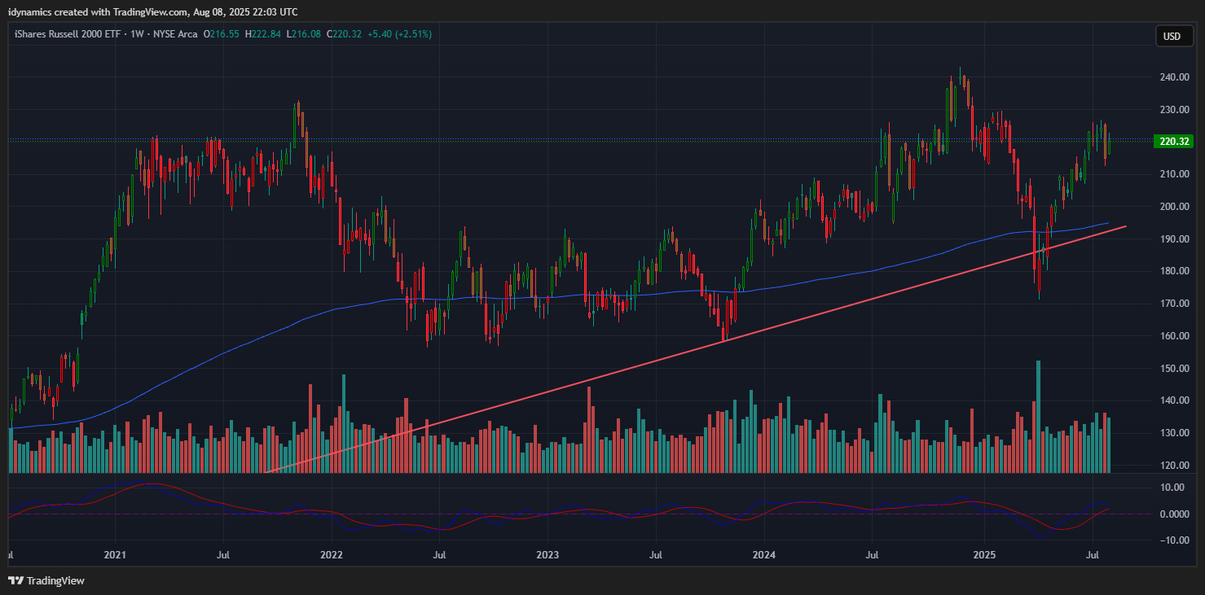Screen dimensions: 1205x595
Task: Click the NYSE Arca exchange label
Action: (x=174, y=34)
